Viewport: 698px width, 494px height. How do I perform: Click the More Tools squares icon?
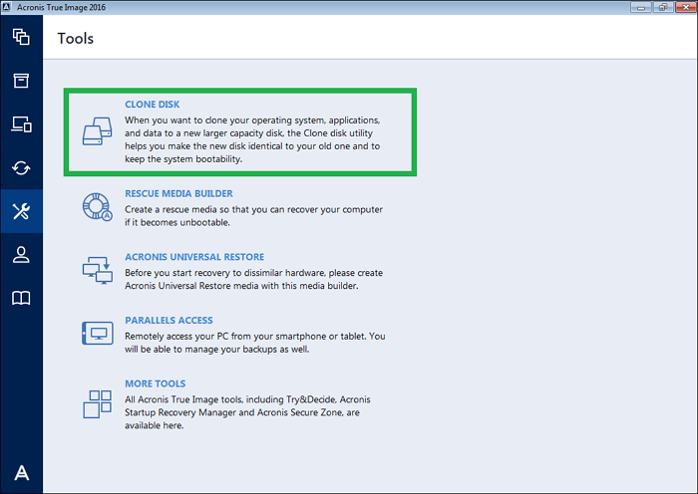point(98,402)
